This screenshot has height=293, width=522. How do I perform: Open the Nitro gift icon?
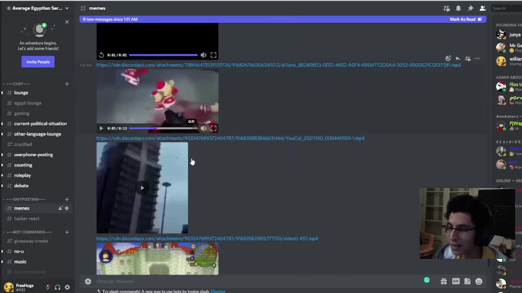click(x=444, y=281)
